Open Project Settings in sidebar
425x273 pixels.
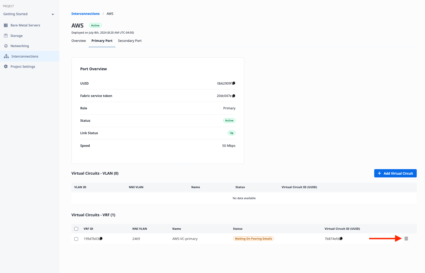(23, 67)
